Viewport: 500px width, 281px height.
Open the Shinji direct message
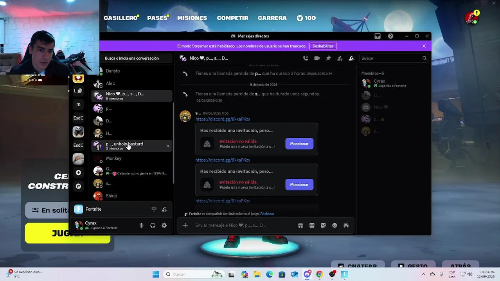(132, 196)
